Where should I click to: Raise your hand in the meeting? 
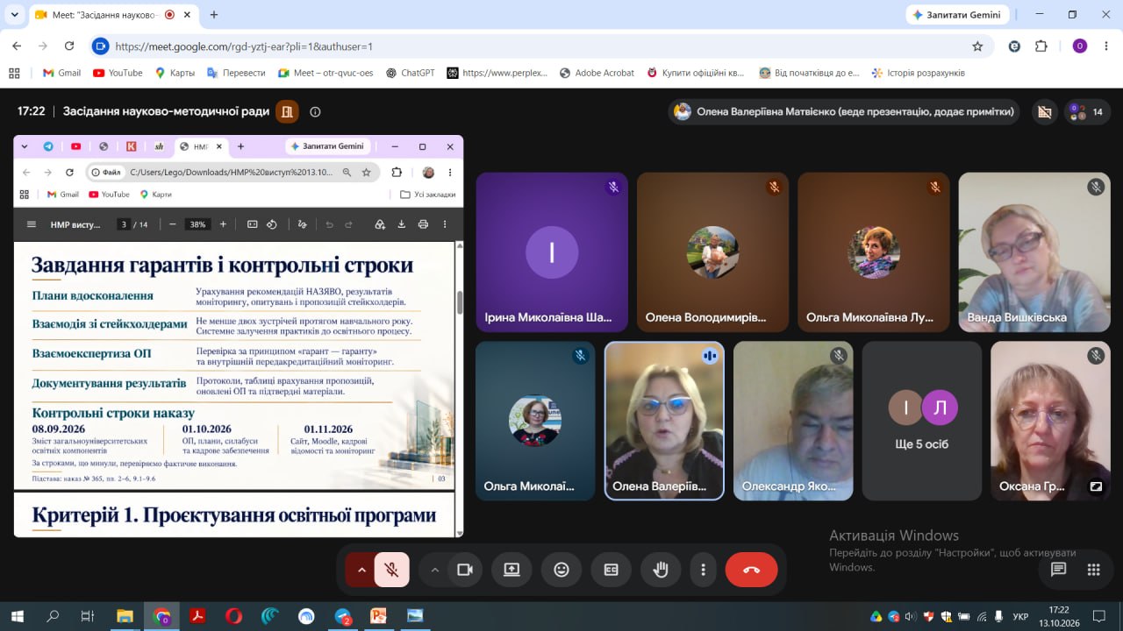tap(661, 570)
